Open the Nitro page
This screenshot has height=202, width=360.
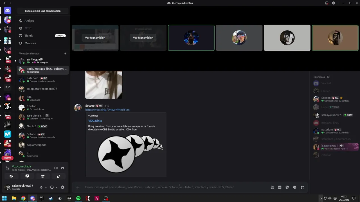(42, 28)
